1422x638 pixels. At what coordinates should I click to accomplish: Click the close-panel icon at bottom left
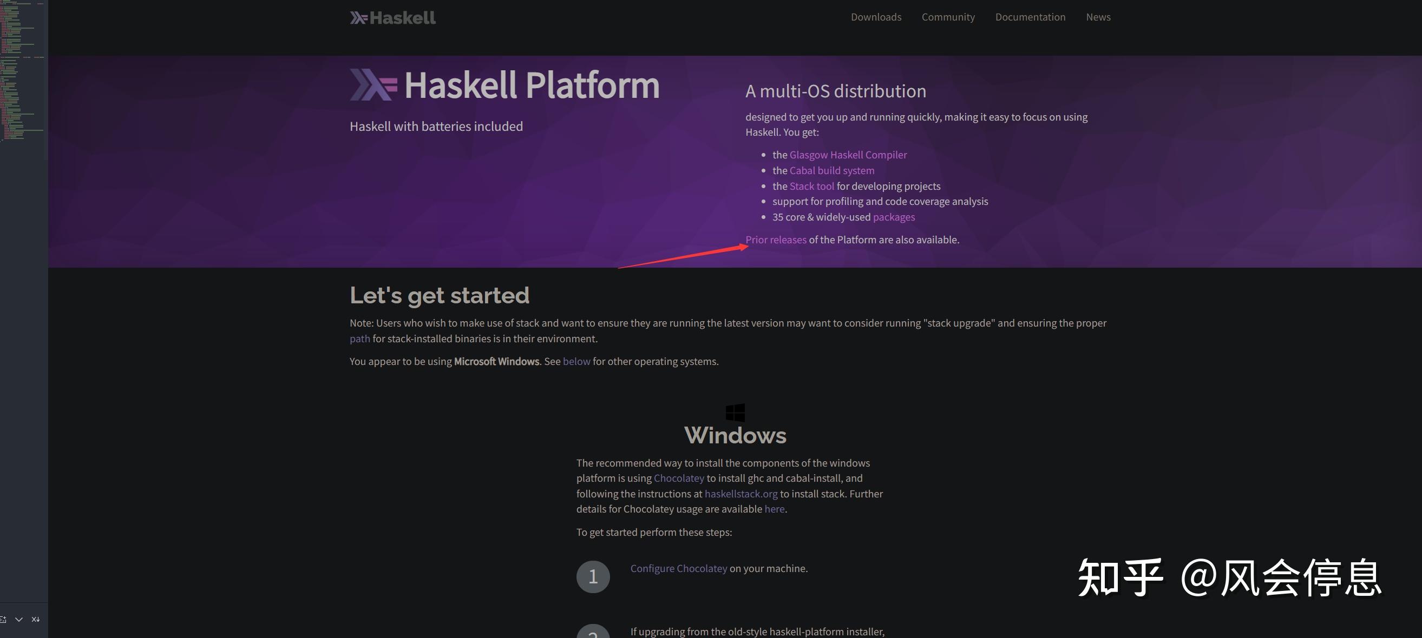click(35, 619)
